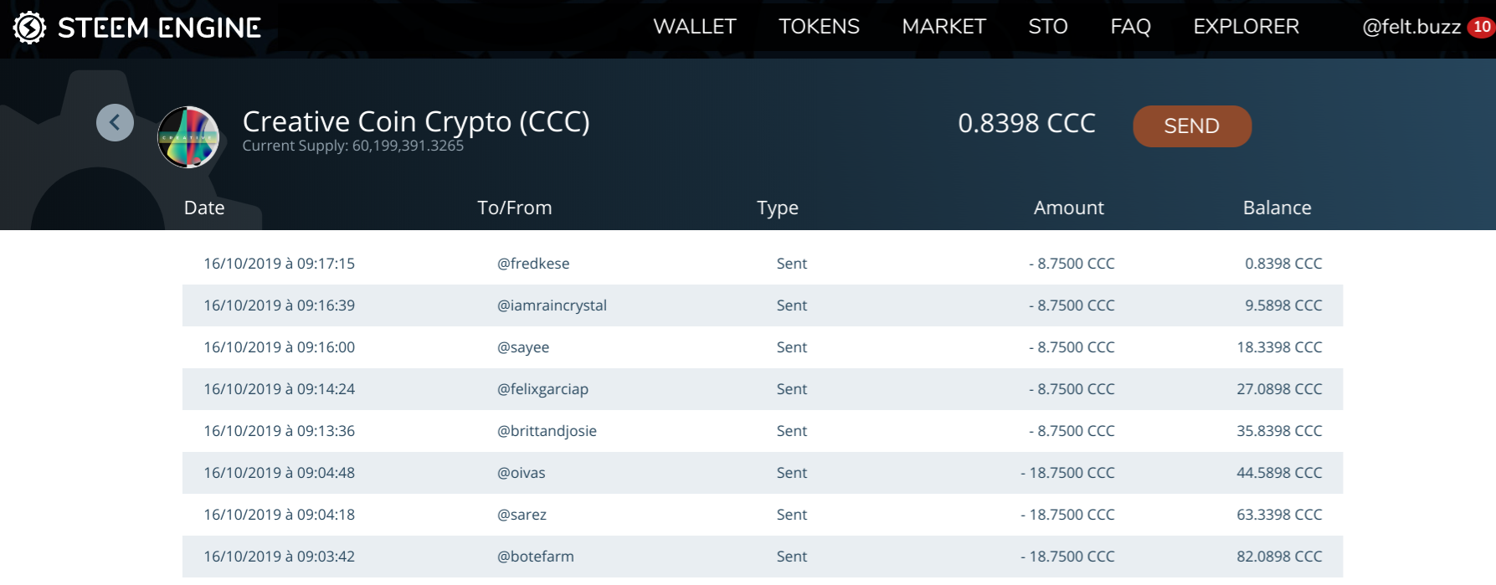Click the - 8.7500 CCC amount for @brittandjosie
This screenshot has width=1496, height=585.
tap(1072, 431)
